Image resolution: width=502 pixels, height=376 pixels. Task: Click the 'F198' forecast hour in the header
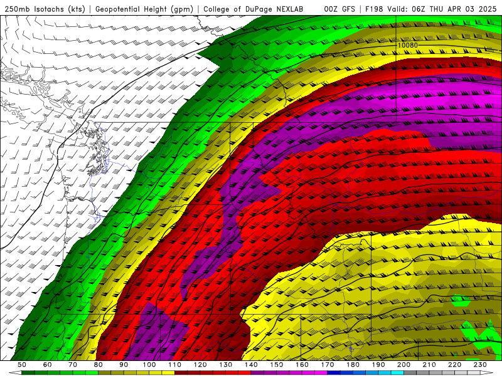(x=374, y=9)
